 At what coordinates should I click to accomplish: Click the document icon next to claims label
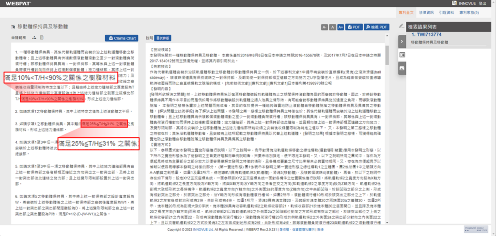click(x=41, y=37)
